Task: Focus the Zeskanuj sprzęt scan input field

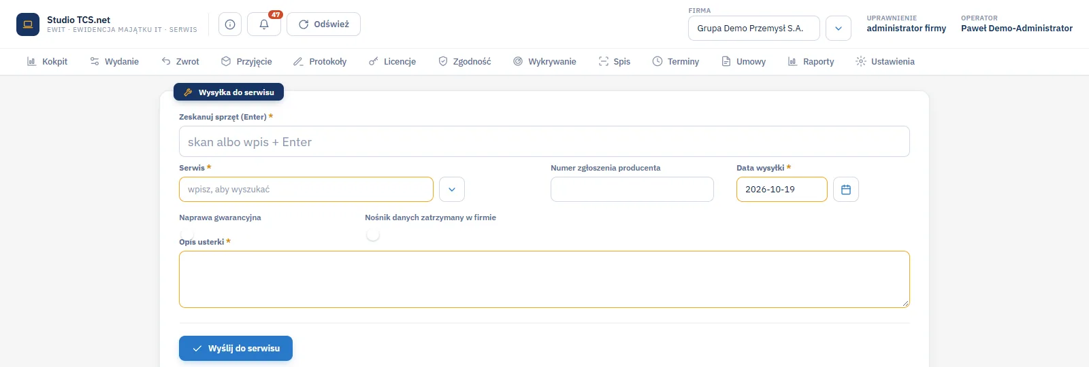Action: pyautogui.click(x=544, y=141)
